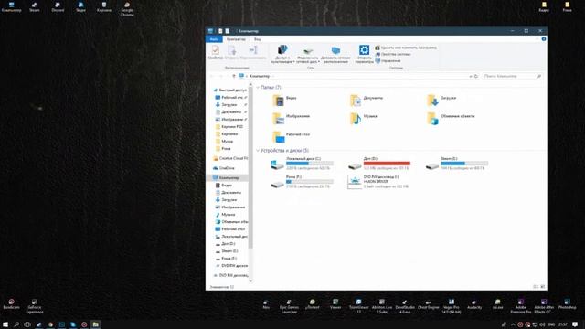Click Свойства системы in the ribbon
This screenshot has width=585, height=329.
pyautogui.click(x=392, y=54)
